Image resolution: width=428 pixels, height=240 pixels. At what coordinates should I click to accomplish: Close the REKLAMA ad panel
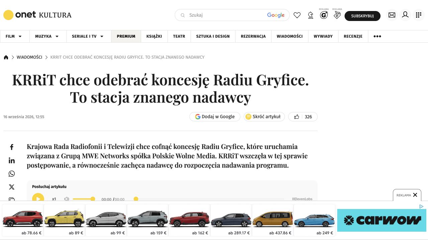[415, 195]
